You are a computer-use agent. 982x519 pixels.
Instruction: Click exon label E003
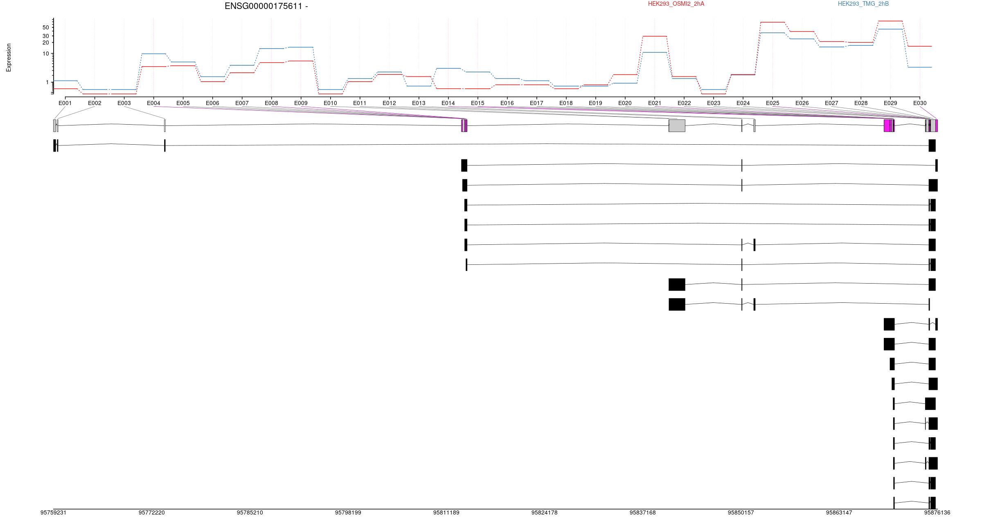[124, 103]
